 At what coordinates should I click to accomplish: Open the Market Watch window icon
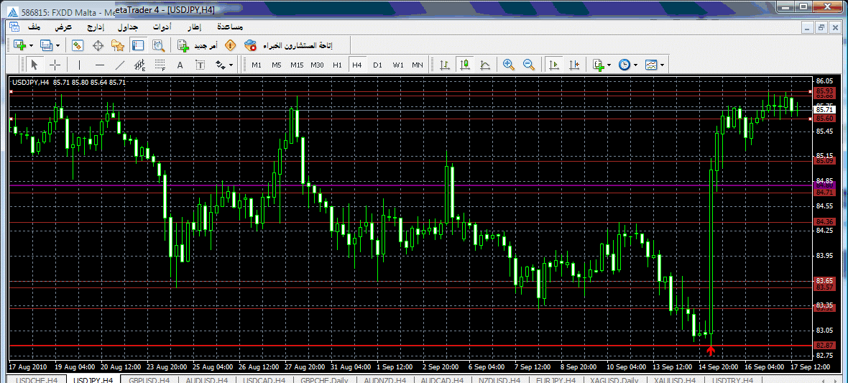click(78, 45)
